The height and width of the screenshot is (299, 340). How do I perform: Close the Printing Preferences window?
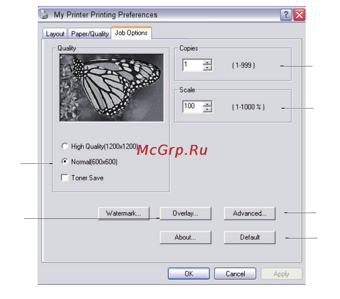(299, 15)
